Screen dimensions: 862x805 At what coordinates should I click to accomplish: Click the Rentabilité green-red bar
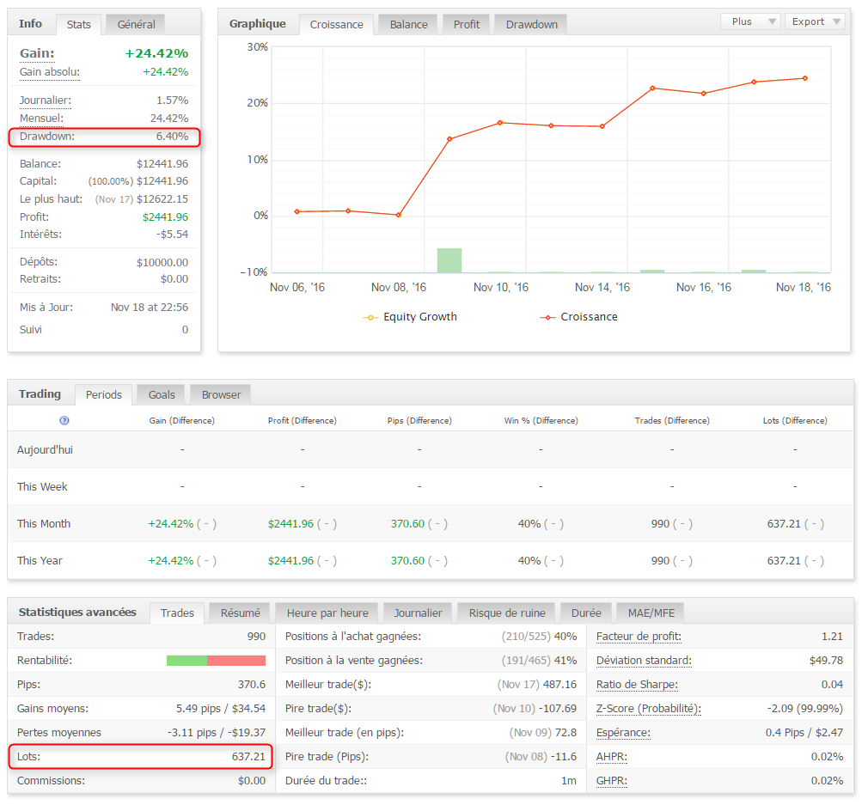click(x=216, y=661)
